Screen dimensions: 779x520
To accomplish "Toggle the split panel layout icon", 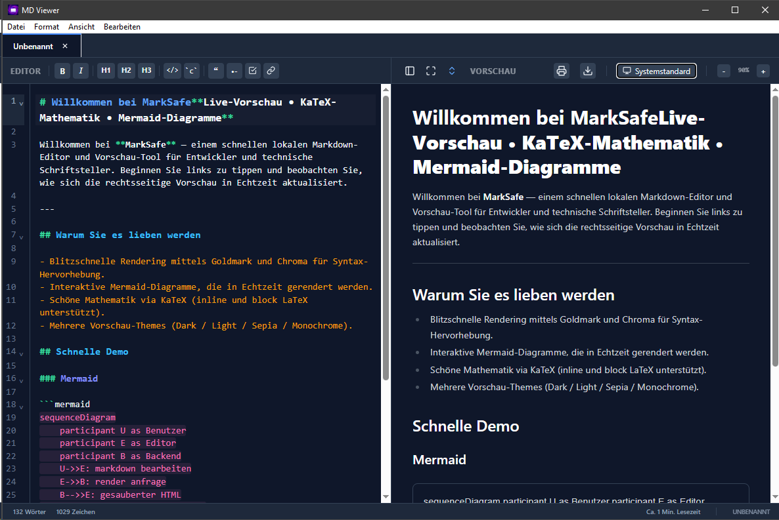I will coord(410,71).
